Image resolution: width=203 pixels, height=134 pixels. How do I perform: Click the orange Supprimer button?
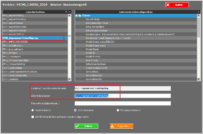121,126
